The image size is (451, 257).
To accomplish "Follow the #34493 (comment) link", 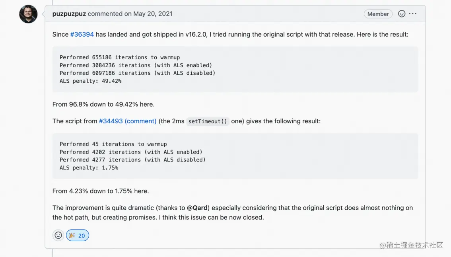I will [x=128, y=121].
